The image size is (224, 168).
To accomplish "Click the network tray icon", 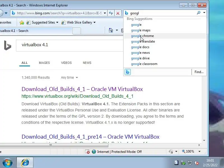I will (190, 163).
